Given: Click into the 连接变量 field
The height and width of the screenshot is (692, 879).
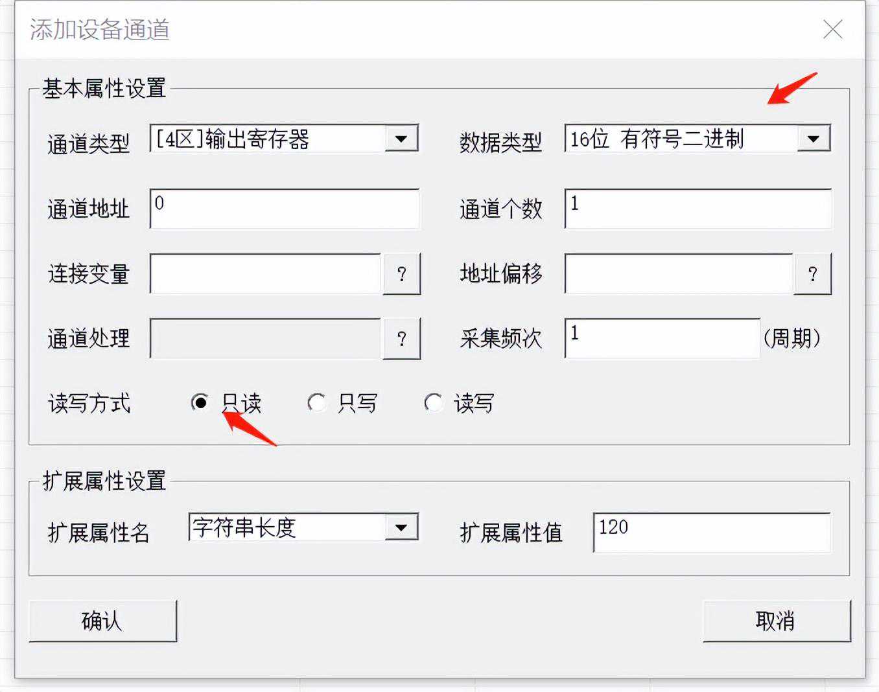Looking at the screenshot, I should click(x=265, y=274).
